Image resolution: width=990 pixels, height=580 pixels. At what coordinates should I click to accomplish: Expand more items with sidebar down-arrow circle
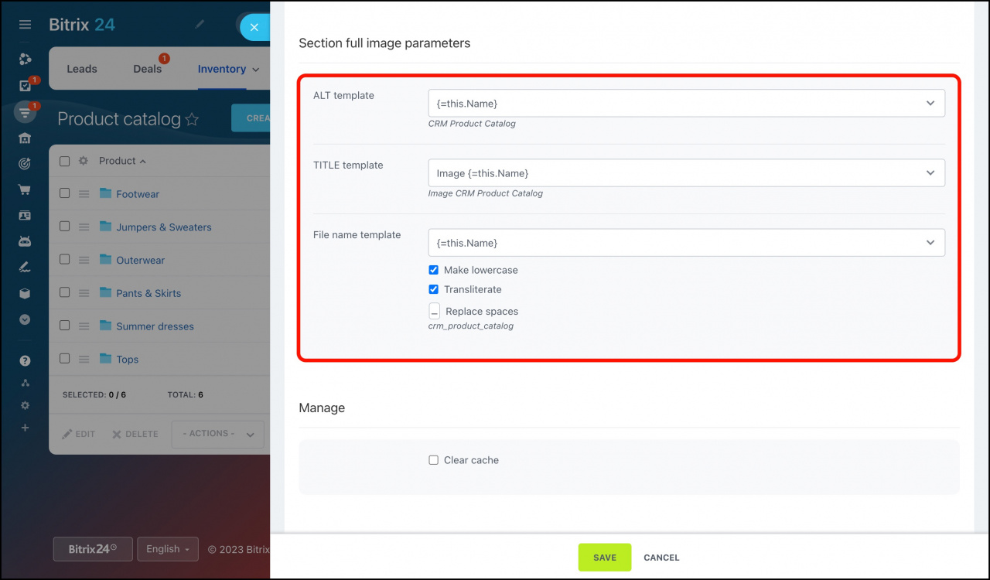click(x=25, y=319)
